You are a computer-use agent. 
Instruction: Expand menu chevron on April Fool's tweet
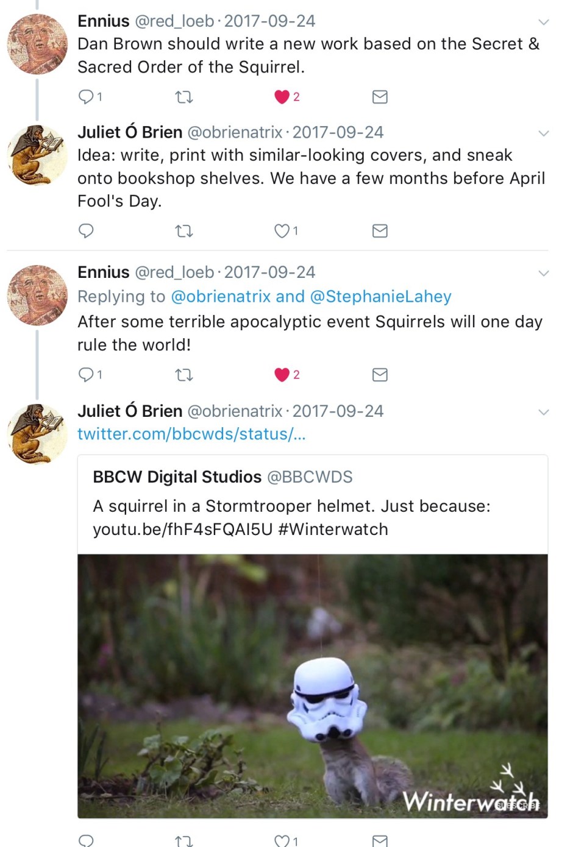point(544,133)
